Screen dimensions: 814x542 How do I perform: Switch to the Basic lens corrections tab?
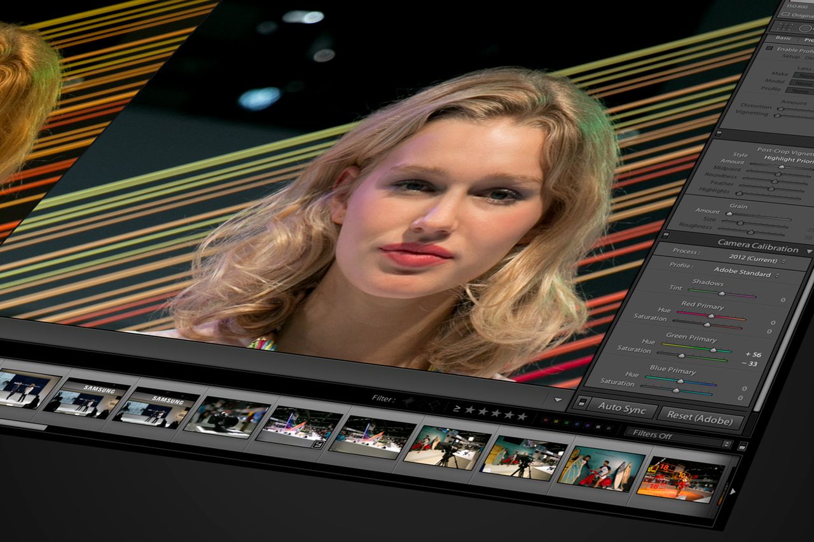(783, 38)
